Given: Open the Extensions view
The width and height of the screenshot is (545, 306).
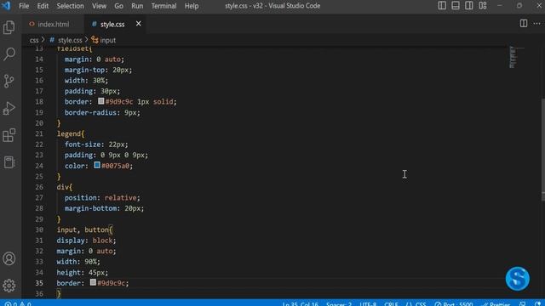Looking at the screenshot, I should 9,135.
